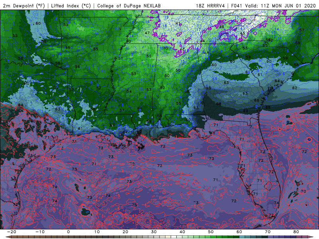
Task: Click the -10 label on the color scale
Action: (x=40, y=232)
